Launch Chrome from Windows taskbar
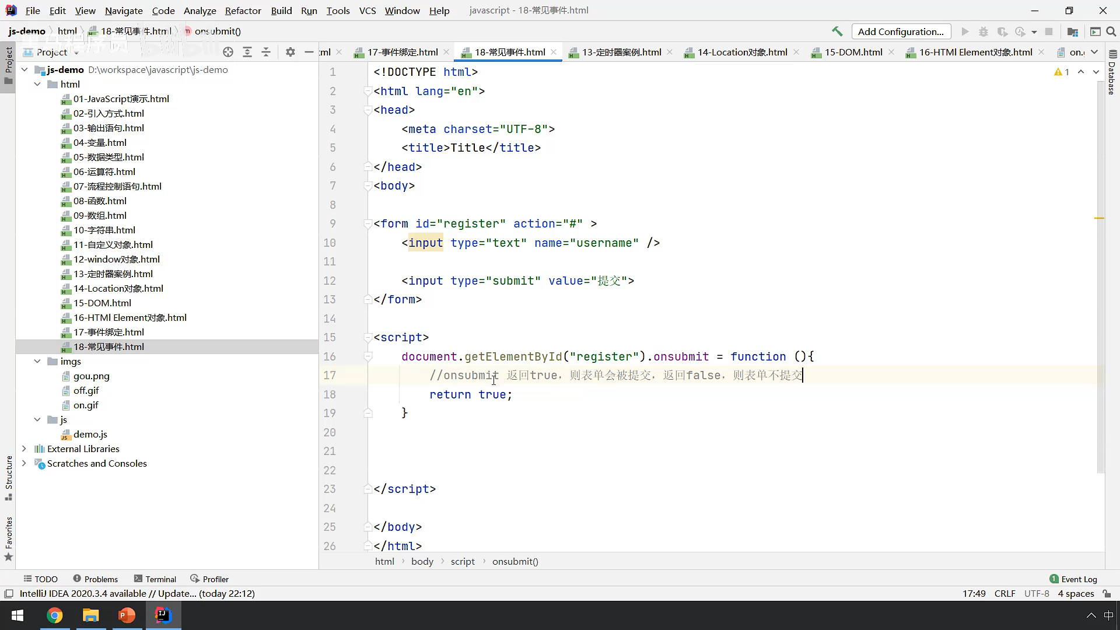 (x=55, y=615)
